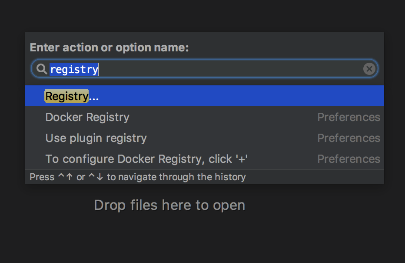
Task: Click the dark editor background below the popup
Action: tap(202, 238)
